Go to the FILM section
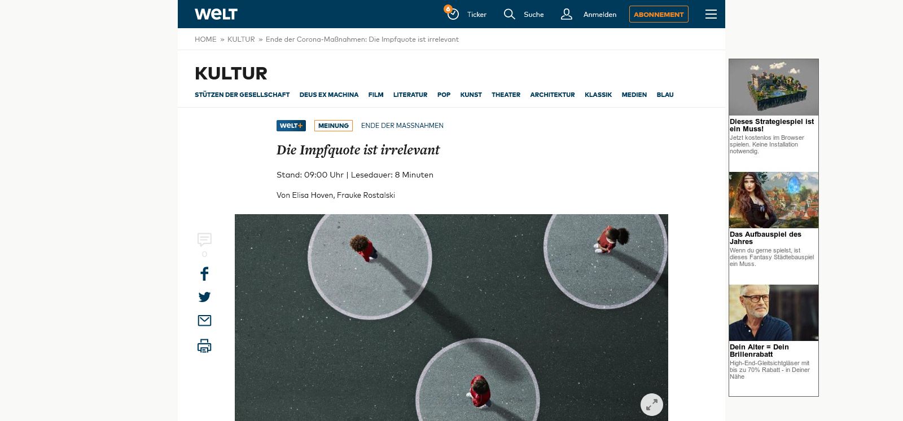 [x=375, y=95]
